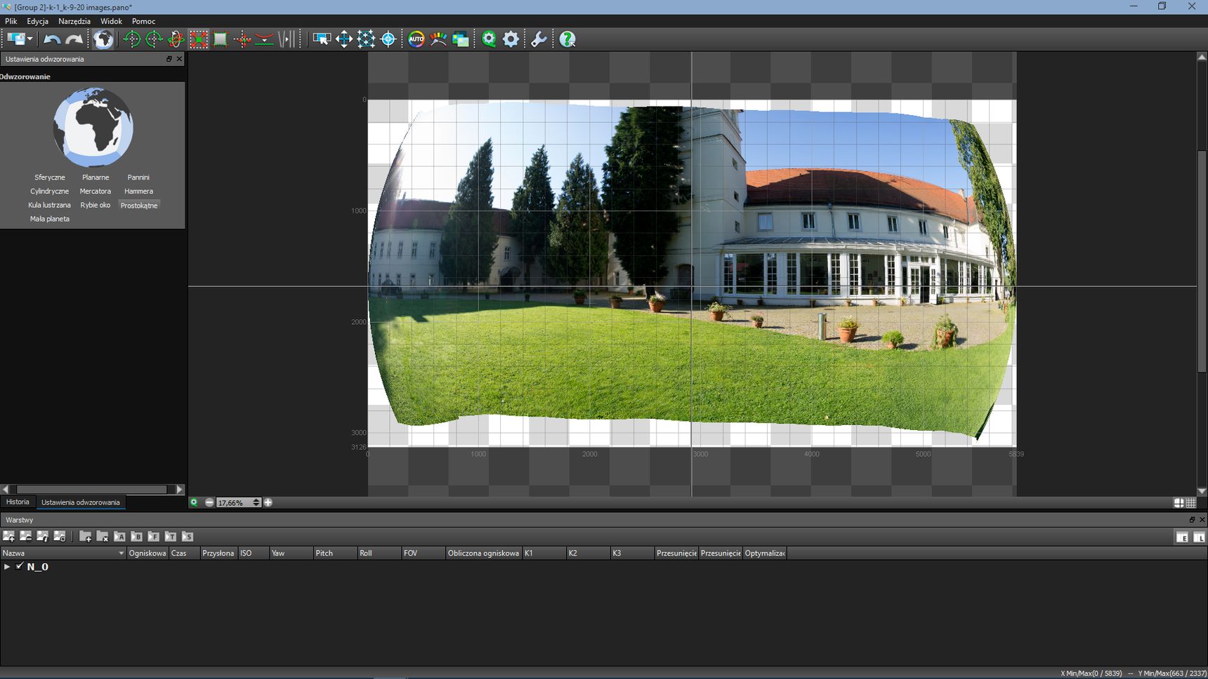Click the target optimization icon

pyautogui.click(x=388, y=39)
